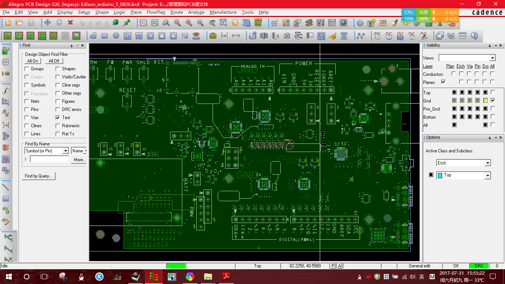Click the 123 ruler measure icon

click(383, 23)
